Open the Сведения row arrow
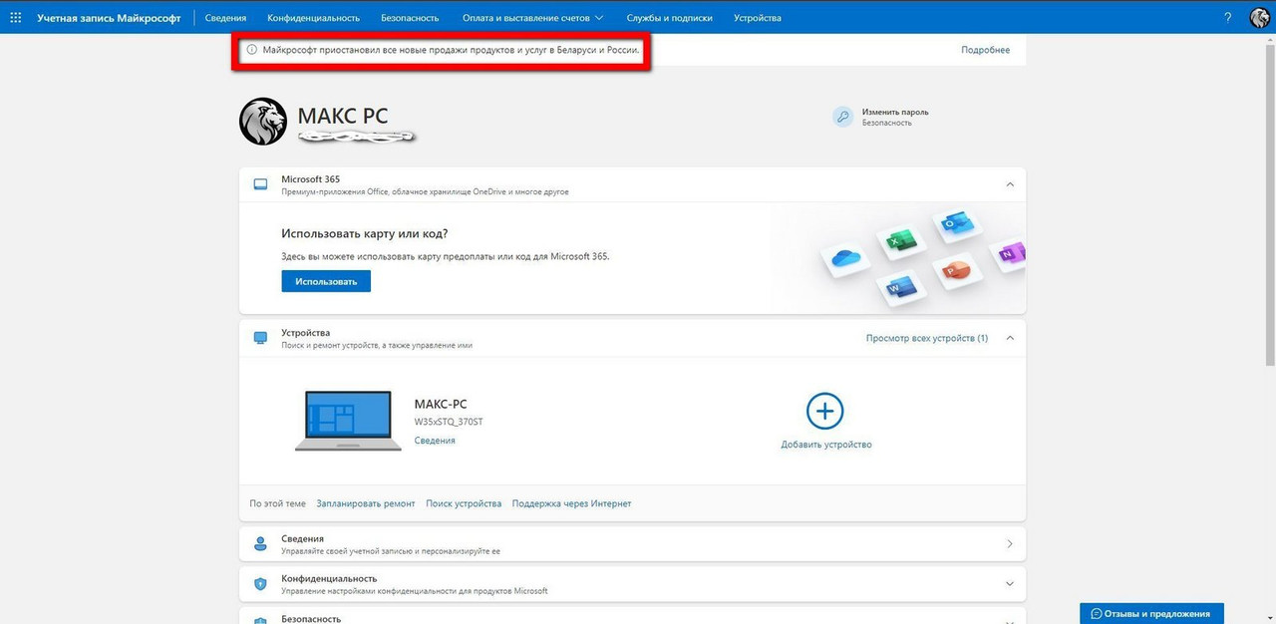The height and width of the screenshot is (624, 1276). point(1010,544)
